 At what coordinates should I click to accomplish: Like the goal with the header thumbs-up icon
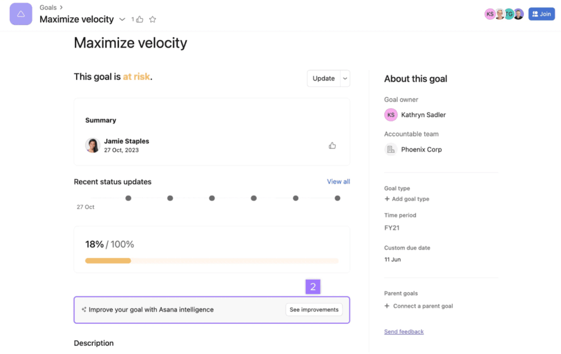(140, 20)
